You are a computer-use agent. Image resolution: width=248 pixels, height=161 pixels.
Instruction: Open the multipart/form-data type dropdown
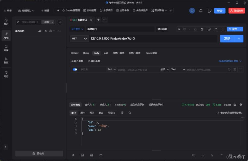click(x=230, y=61)
